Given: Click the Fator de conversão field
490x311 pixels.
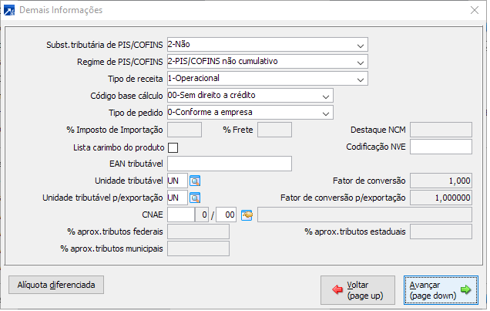Looking at the screenshot, I should [x=441, y=181].
